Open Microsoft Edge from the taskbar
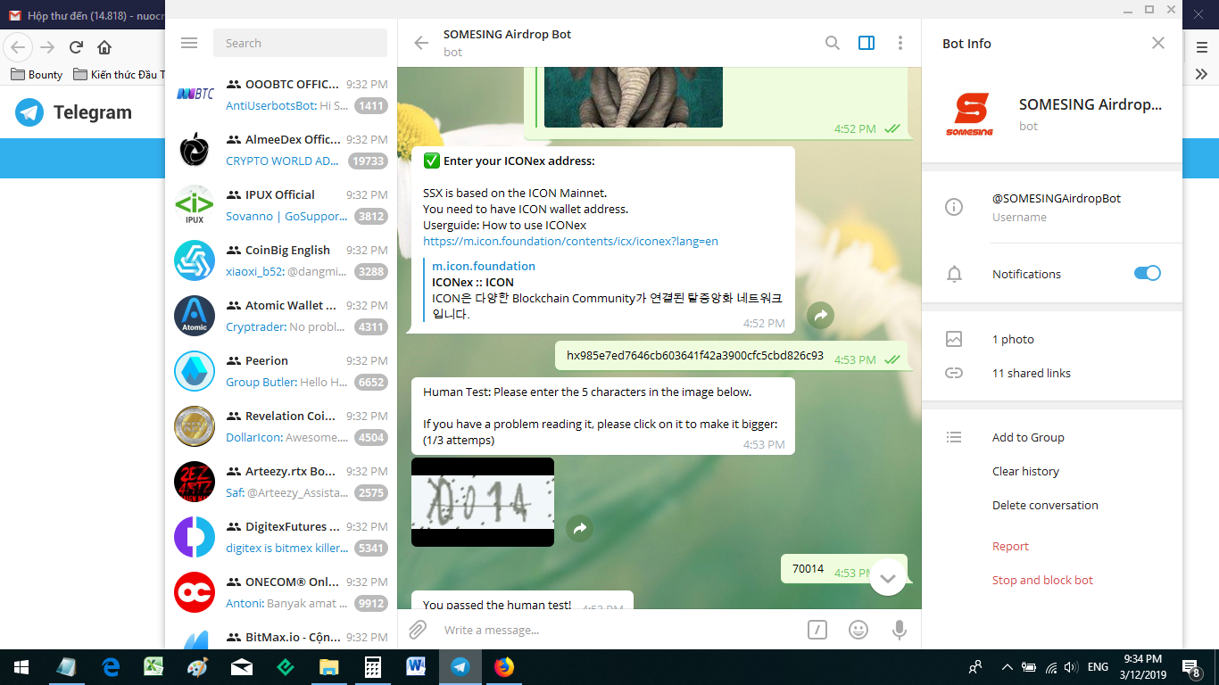 111,666
